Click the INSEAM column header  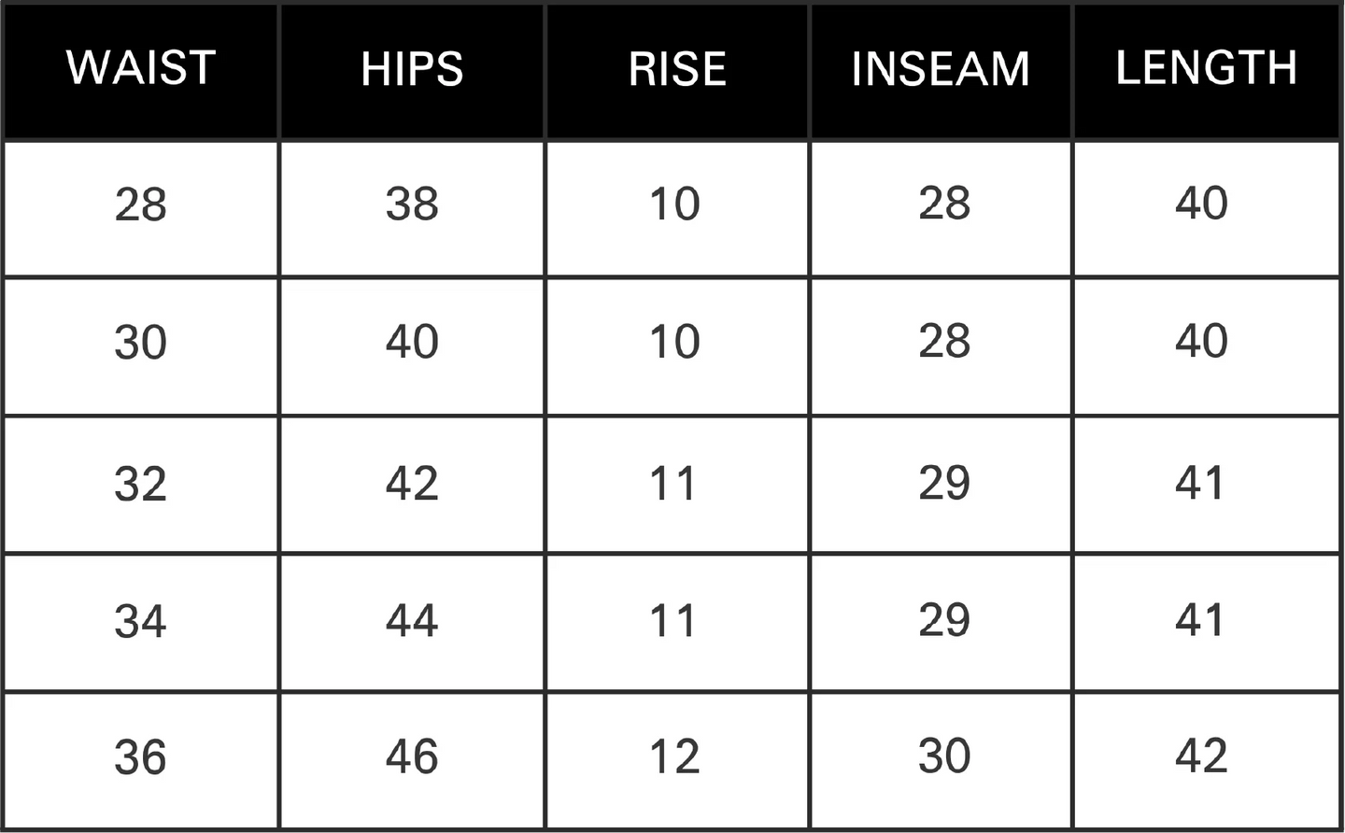tap(941, 69)
